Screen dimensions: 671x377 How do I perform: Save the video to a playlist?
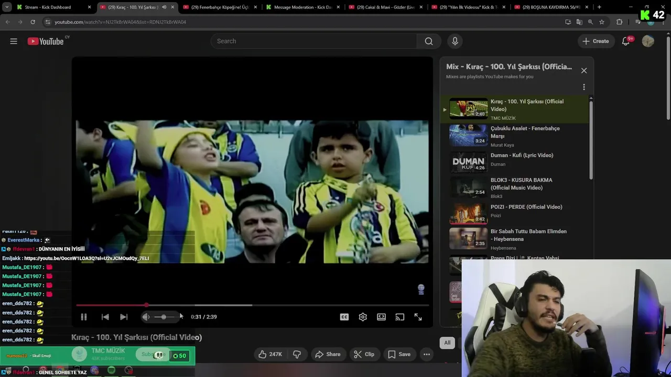[x=399, y=354]
